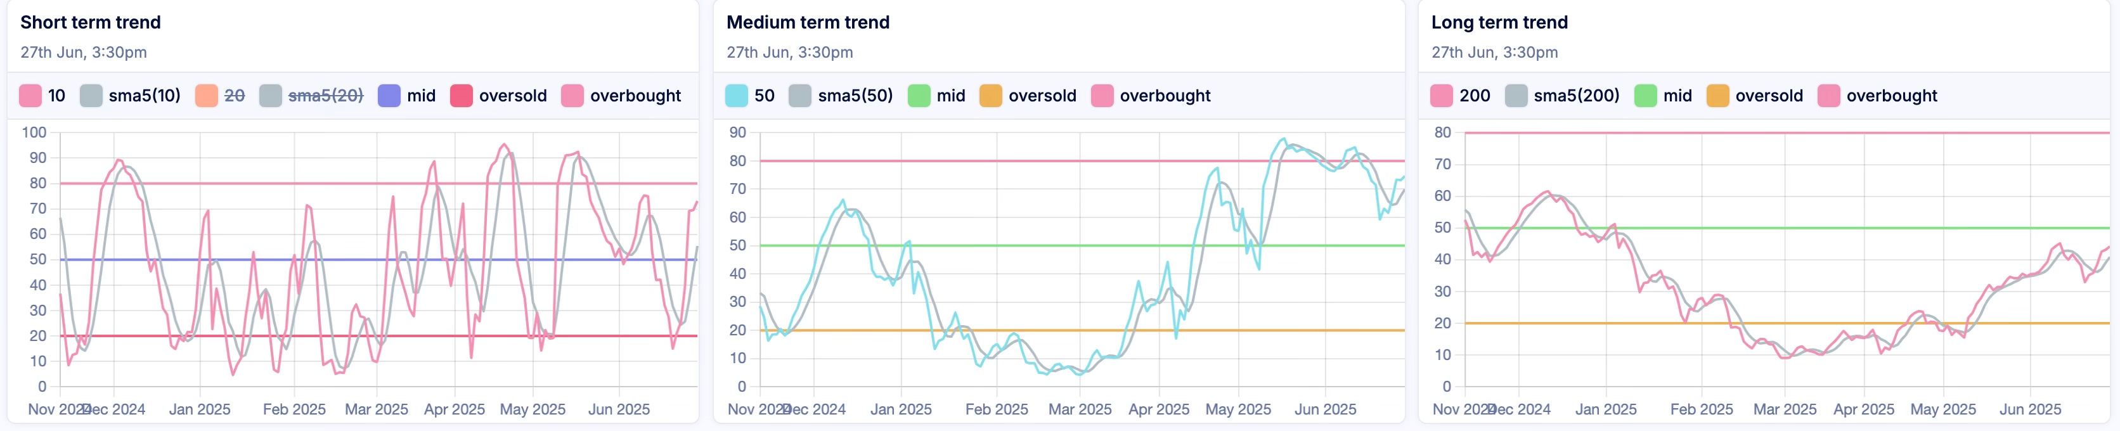This screenshot has width=2120, height=431.
Task: Click the 'Medium term trend' title
Action: point(808,22)
